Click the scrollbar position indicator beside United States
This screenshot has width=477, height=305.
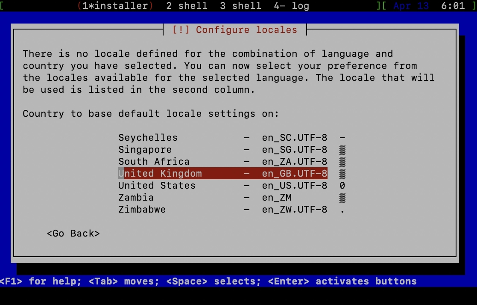coord(342,186)
